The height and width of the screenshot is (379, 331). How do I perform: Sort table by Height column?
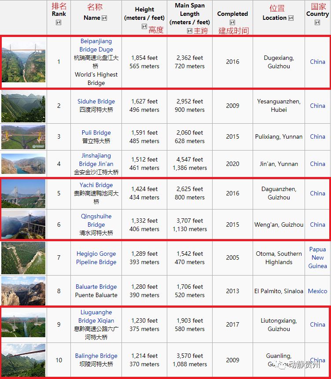pos(144,26)
